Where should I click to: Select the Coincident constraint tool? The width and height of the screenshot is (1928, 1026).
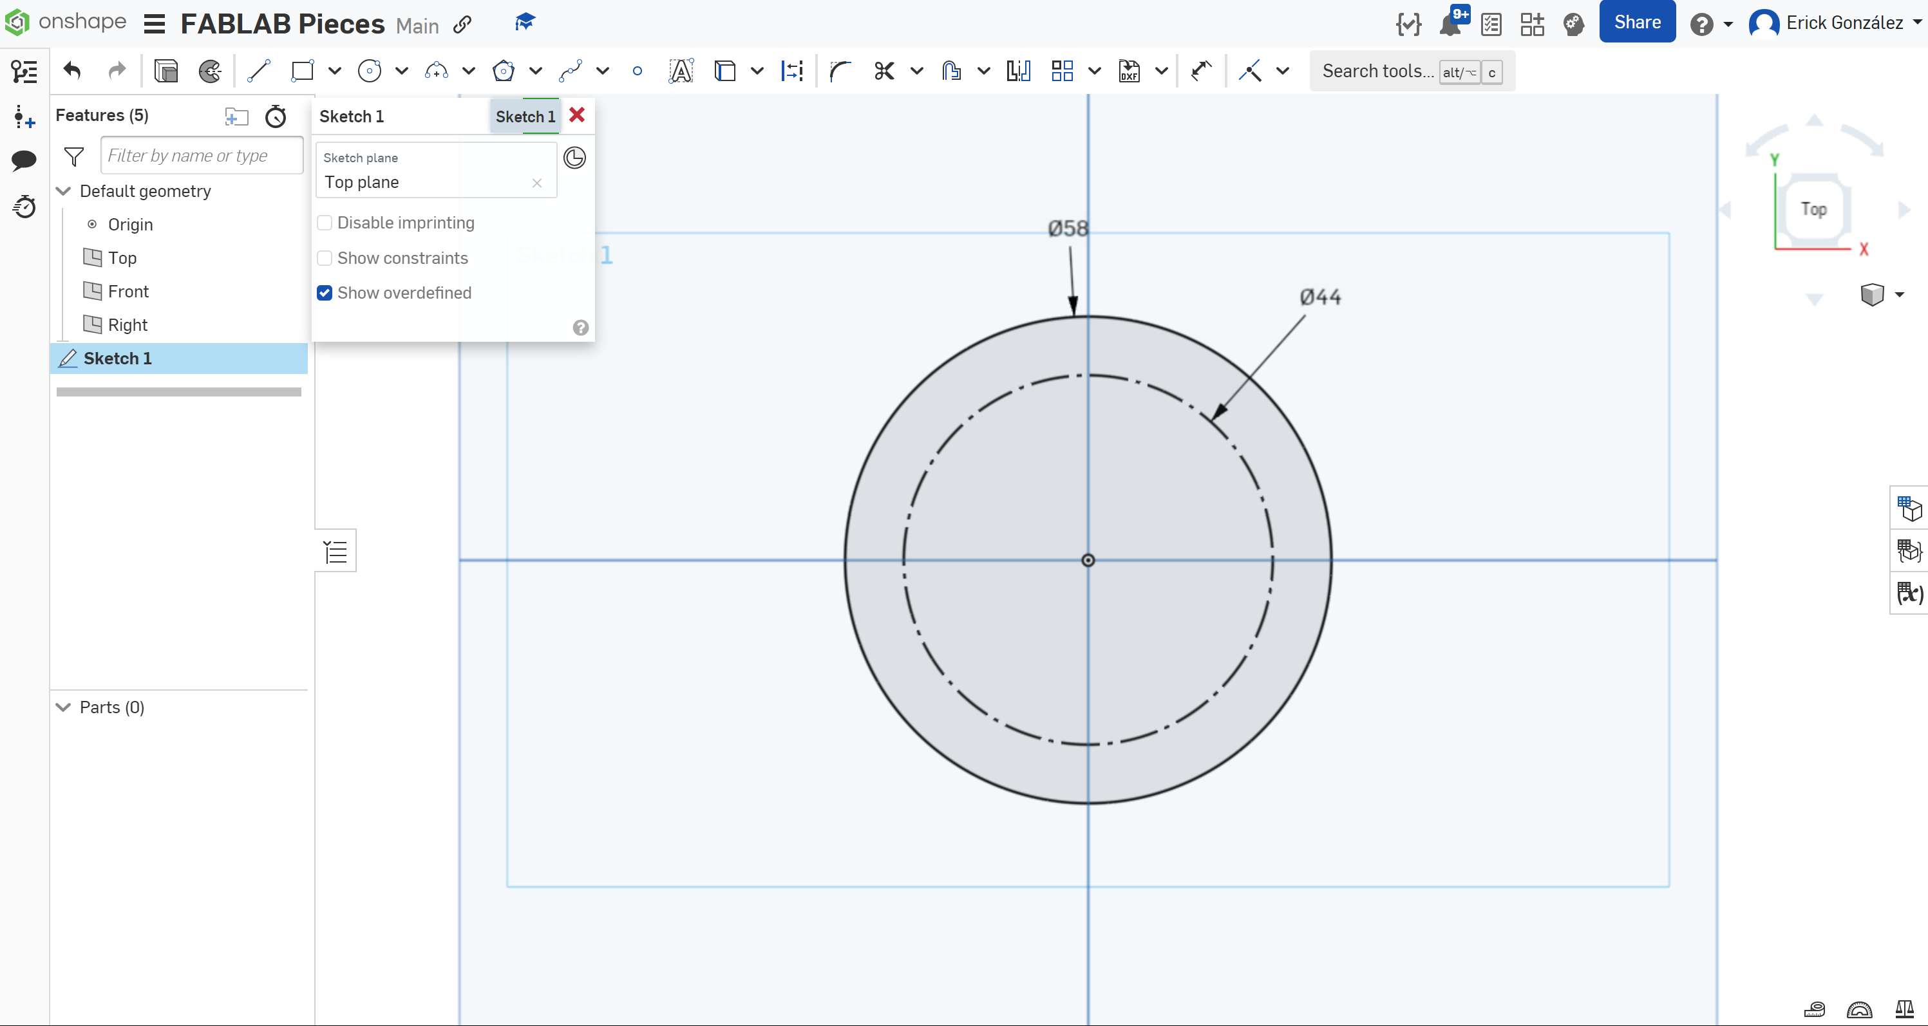click(x=1250, y=71)
